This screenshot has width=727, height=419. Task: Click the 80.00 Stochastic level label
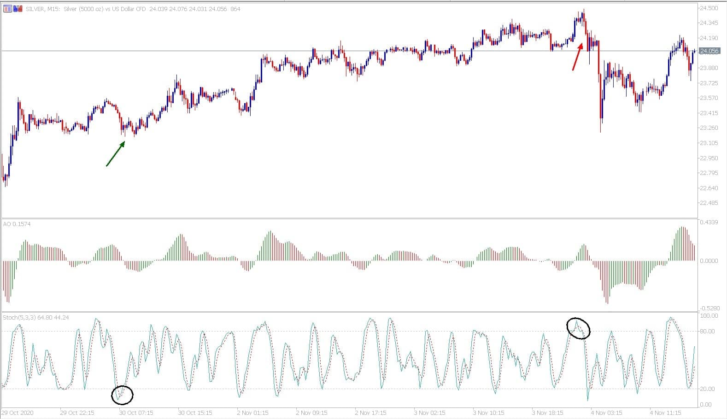707,331
